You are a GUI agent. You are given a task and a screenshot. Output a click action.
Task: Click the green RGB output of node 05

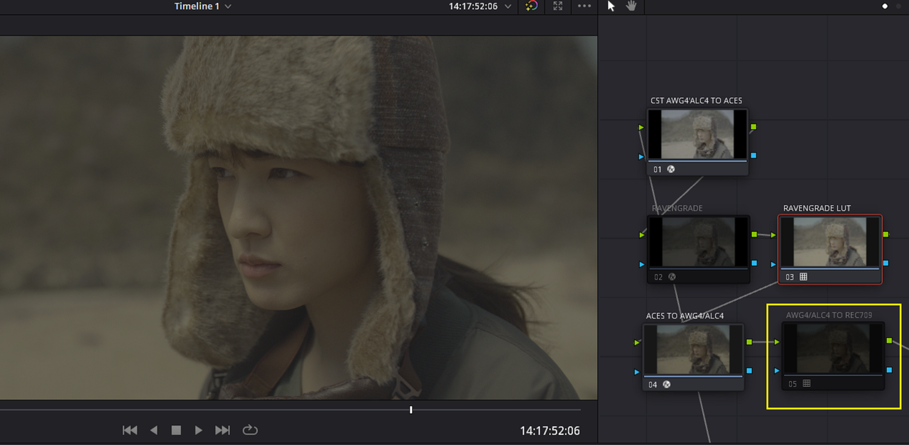pyautogui.click(x=890, y=341)
